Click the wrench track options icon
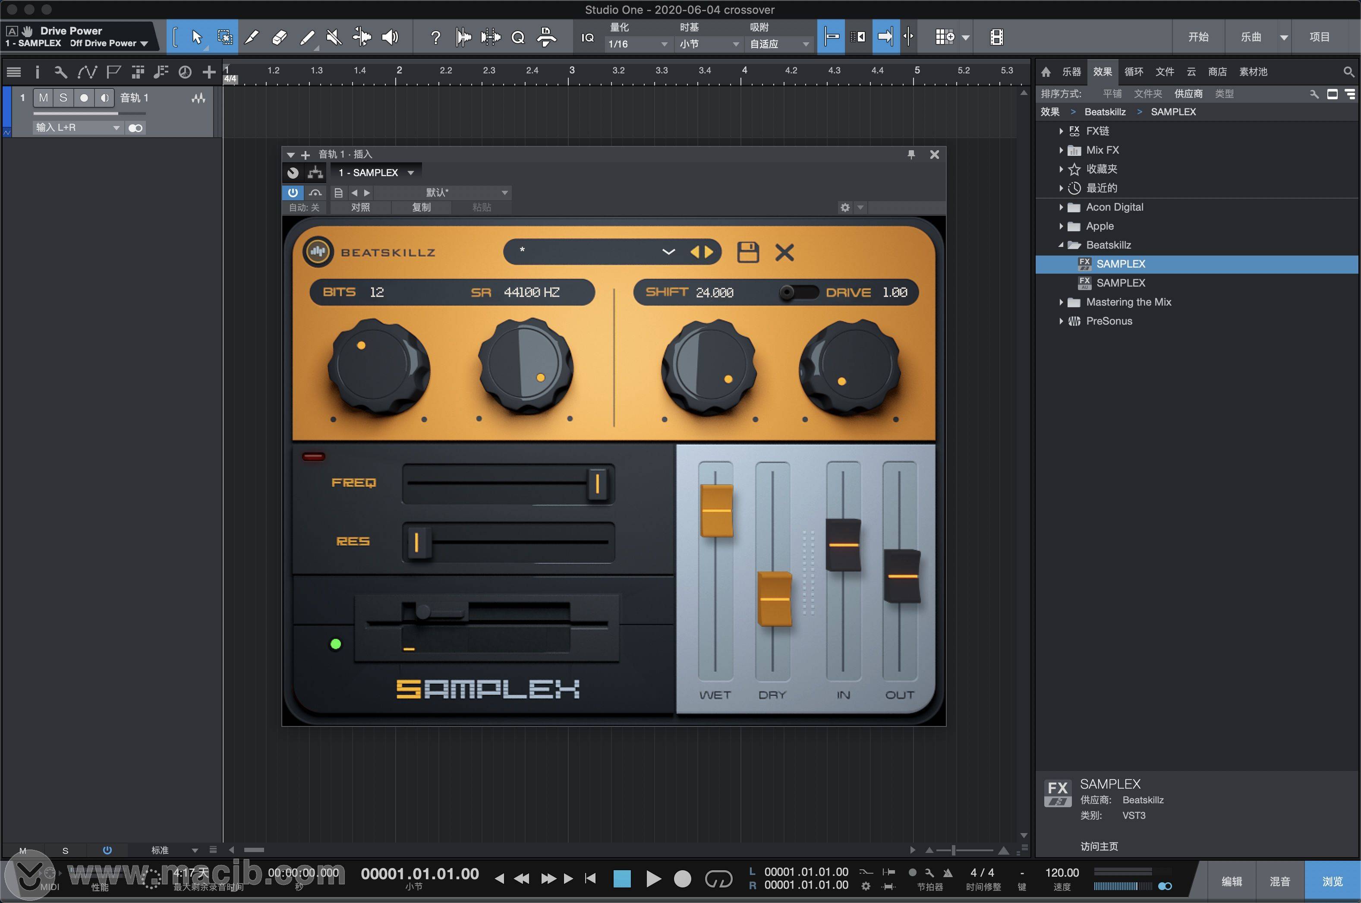1361x903 pixels. click(x=60, y=72)
